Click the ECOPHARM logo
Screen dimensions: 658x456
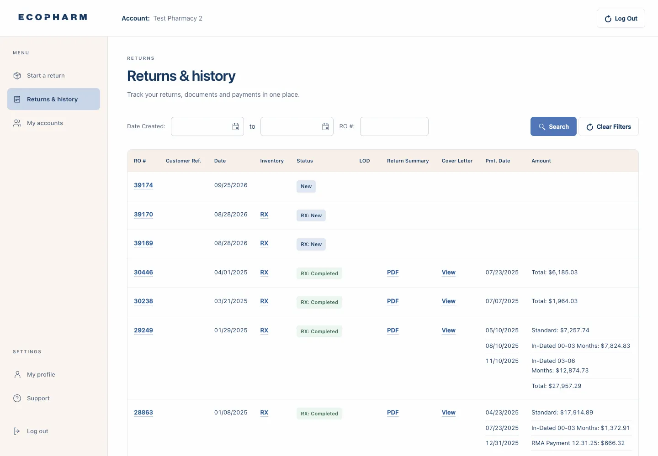[53, 17]
